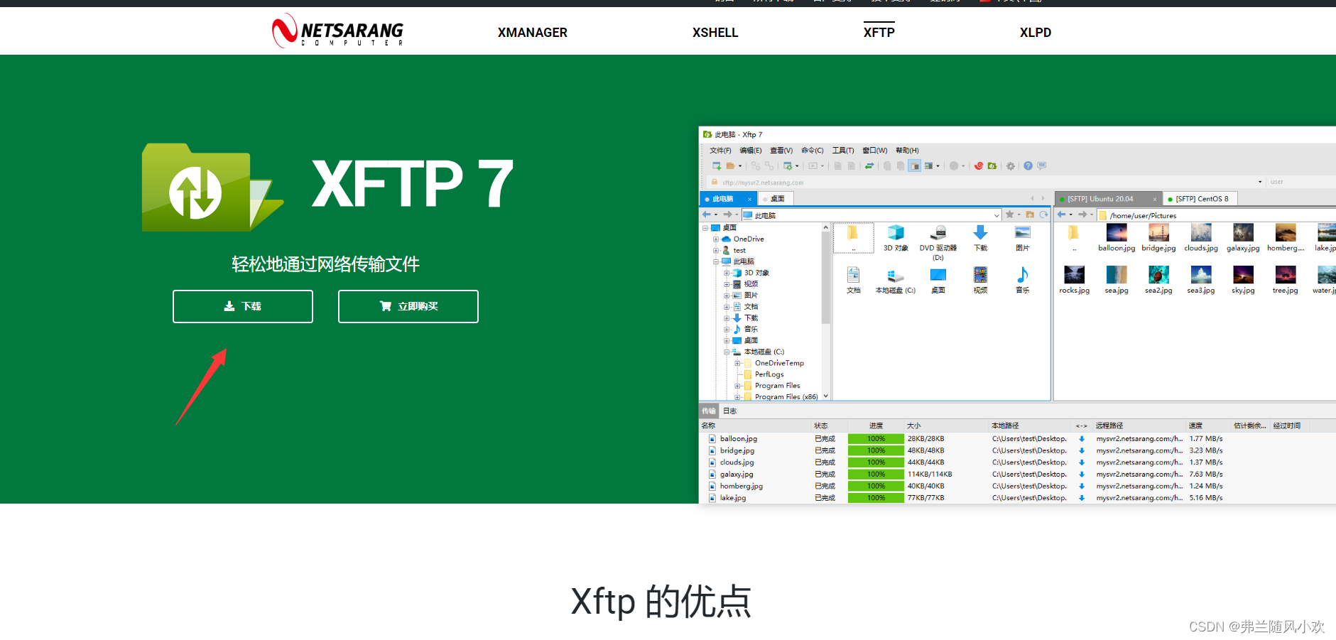The width and height of the screenshot is (1336, 640).
Task: Click the 下载 download button
Action: tap(243, 306)
